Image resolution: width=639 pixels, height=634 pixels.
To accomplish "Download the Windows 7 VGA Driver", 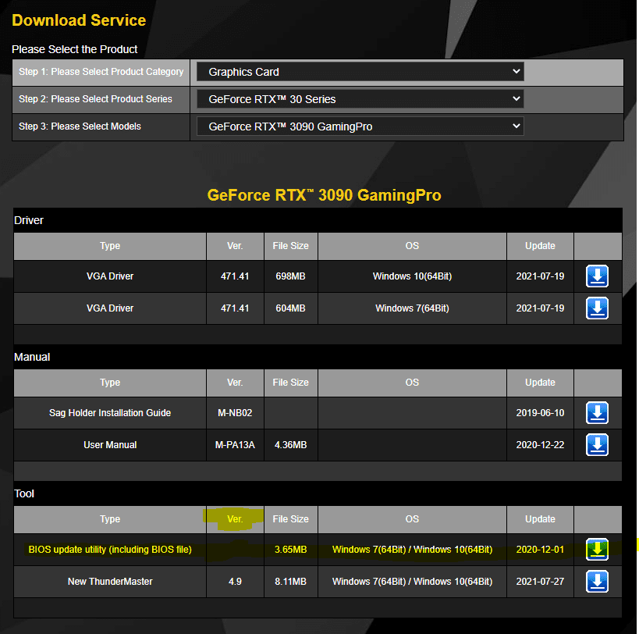I will (597, 308).
